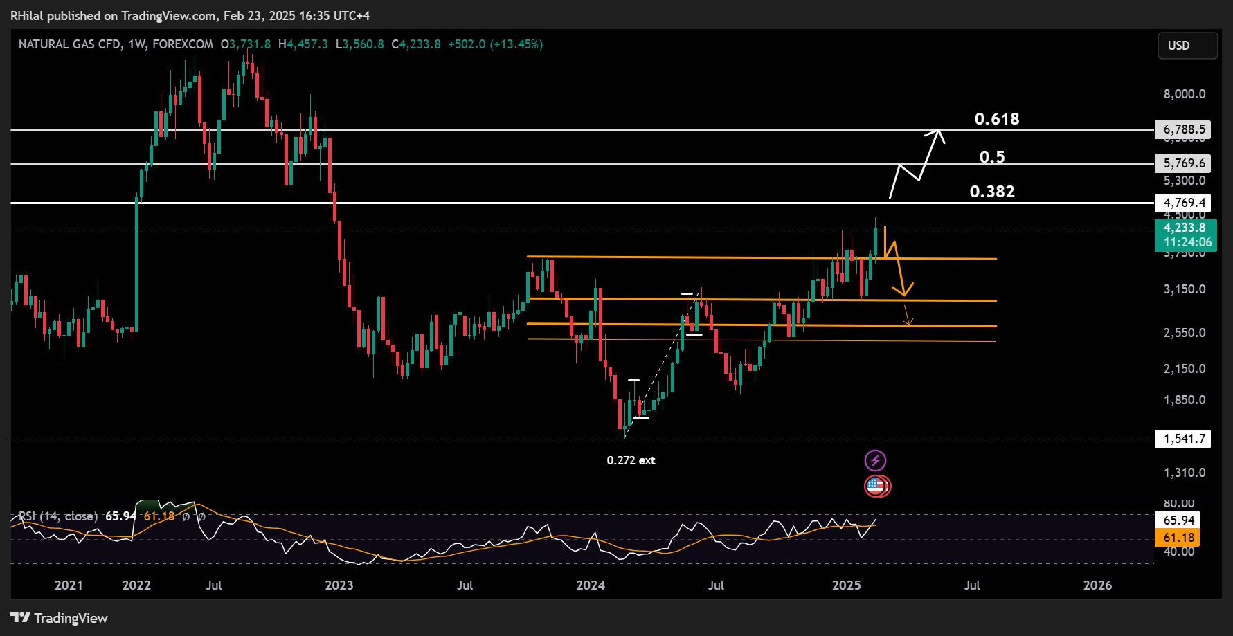Screen dimensions: 1233x636
Task: Select the white upward projection arrow drawing
Action: point(917,163)
